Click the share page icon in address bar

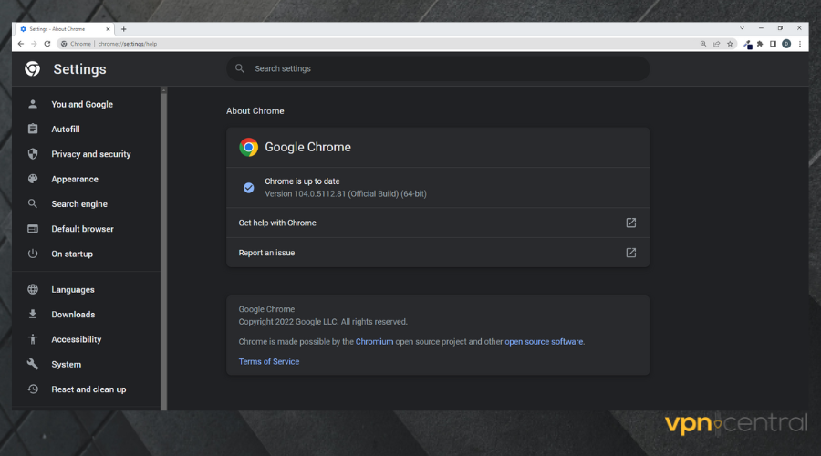[716, 44]
